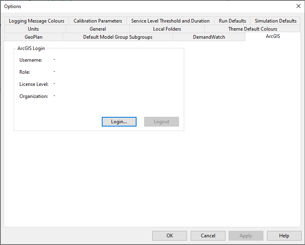The image size is (305, 245).
Task: Open Help for the Options dialog
Action: (284, 235)
